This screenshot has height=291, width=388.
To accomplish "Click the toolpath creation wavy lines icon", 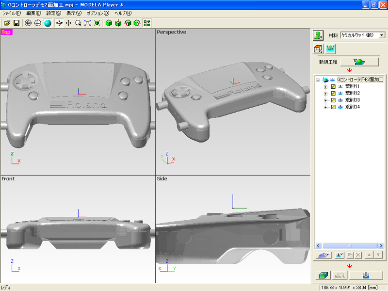I will pyautogui.click(x=323, y=255).
